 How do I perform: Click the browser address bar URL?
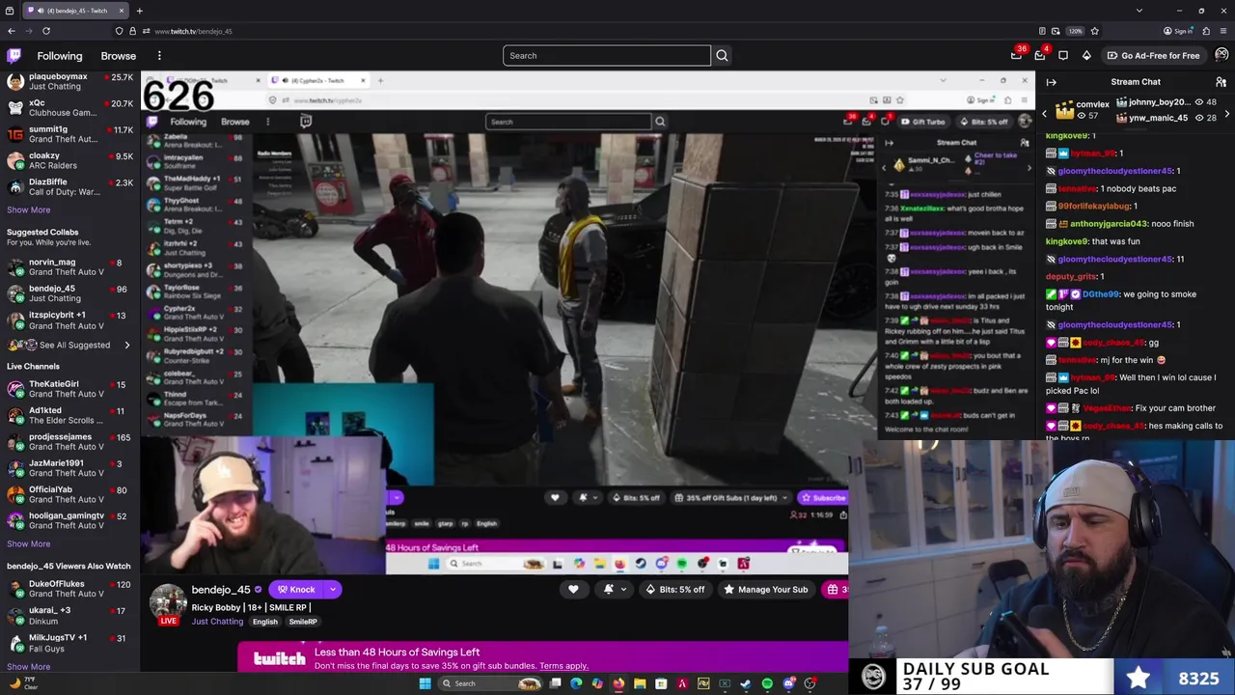coord(193,31)
